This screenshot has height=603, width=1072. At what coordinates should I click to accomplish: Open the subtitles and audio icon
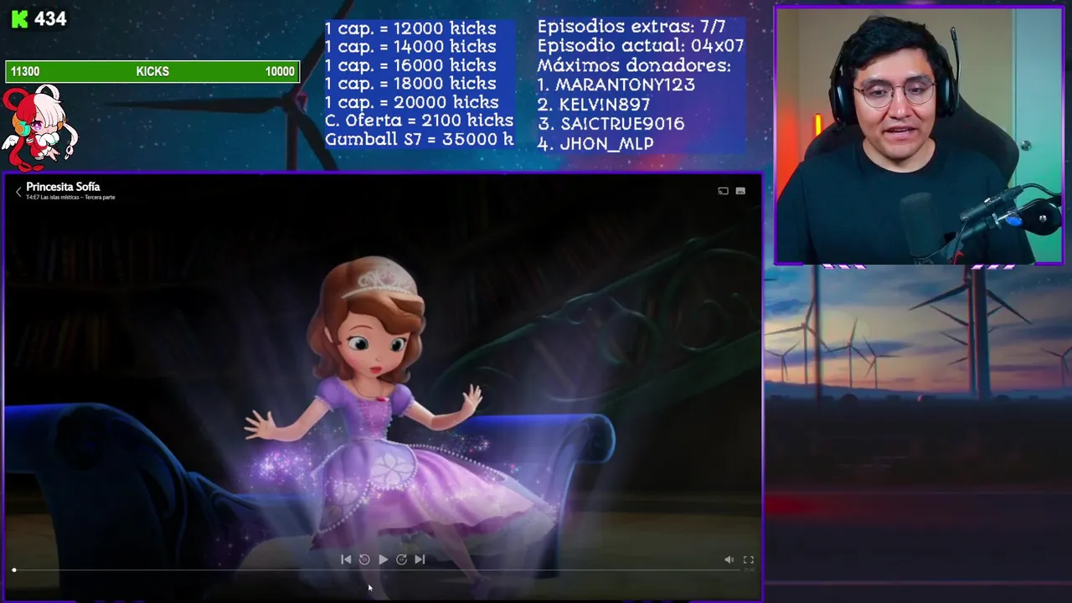click(740, 191)
